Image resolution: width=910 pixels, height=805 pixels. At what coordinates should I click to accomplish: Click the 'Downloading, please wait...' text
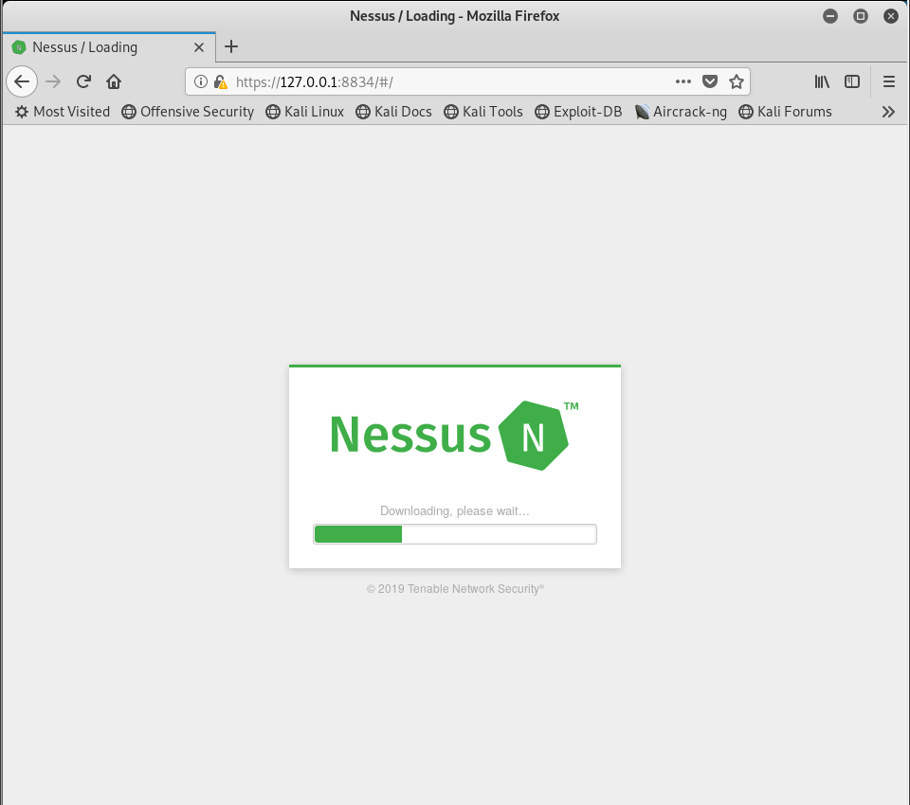[x=454, y=511]
